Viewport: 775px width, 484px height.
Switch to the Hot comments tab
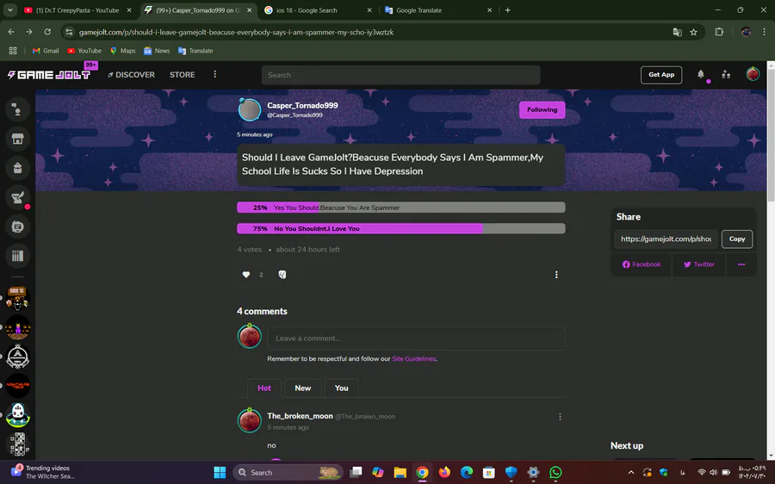[264, 388]
